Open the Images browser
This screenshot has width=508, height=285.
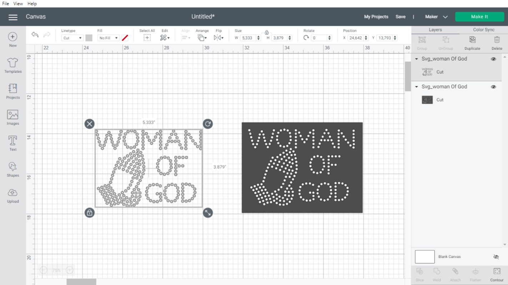[12, 118]
